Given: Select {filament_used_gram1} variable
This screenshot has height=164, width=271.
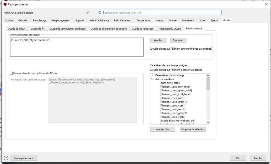Looking at the screenshot, I should pos(173,102).
